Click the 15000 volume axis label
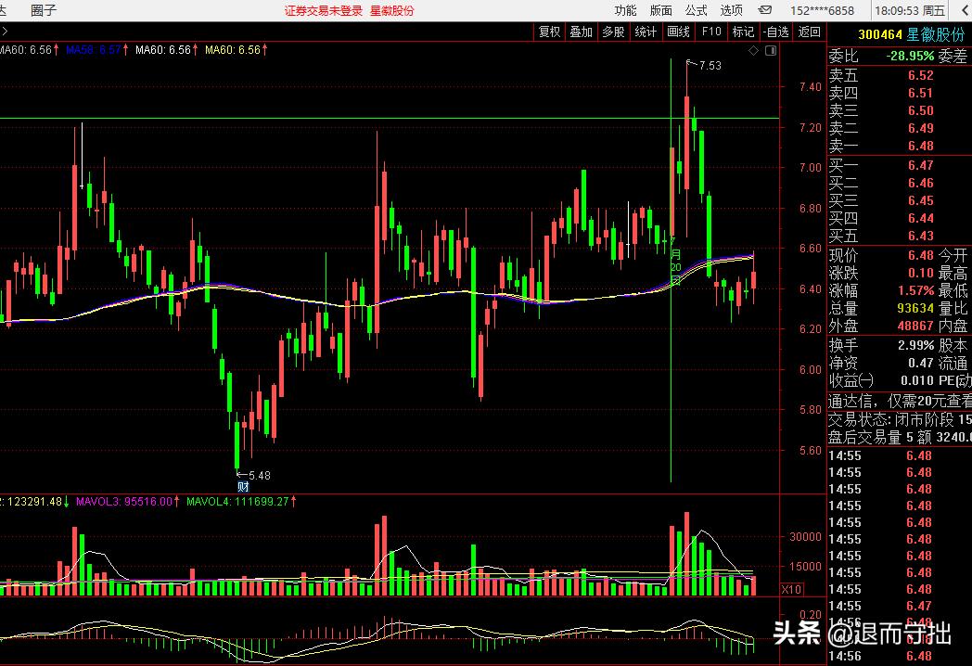Viewport: 972px width, 666px height. 805,566
